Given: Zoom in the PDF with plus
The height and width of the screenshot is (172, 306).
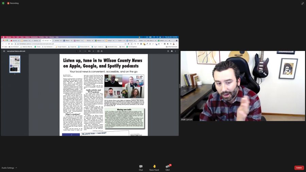Looking at the screenshot, I should click(x=93, y=51).
